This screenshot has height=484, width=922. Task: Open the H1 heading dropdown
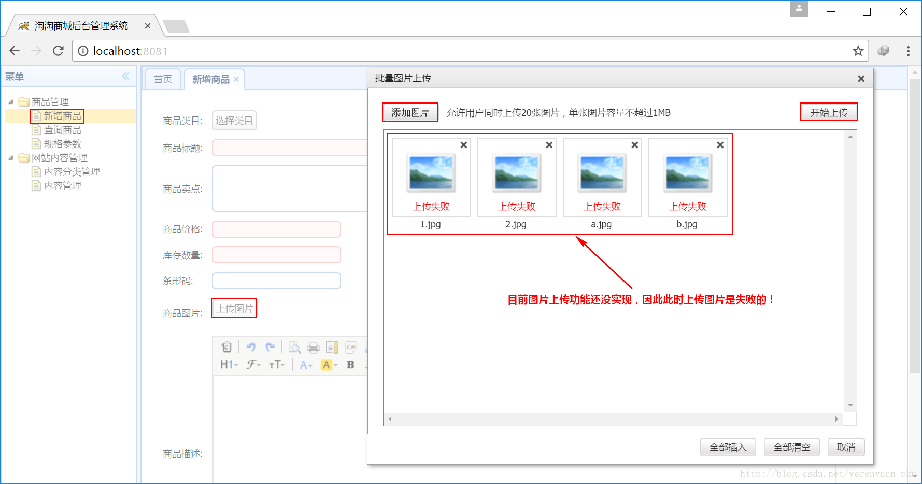229,365
